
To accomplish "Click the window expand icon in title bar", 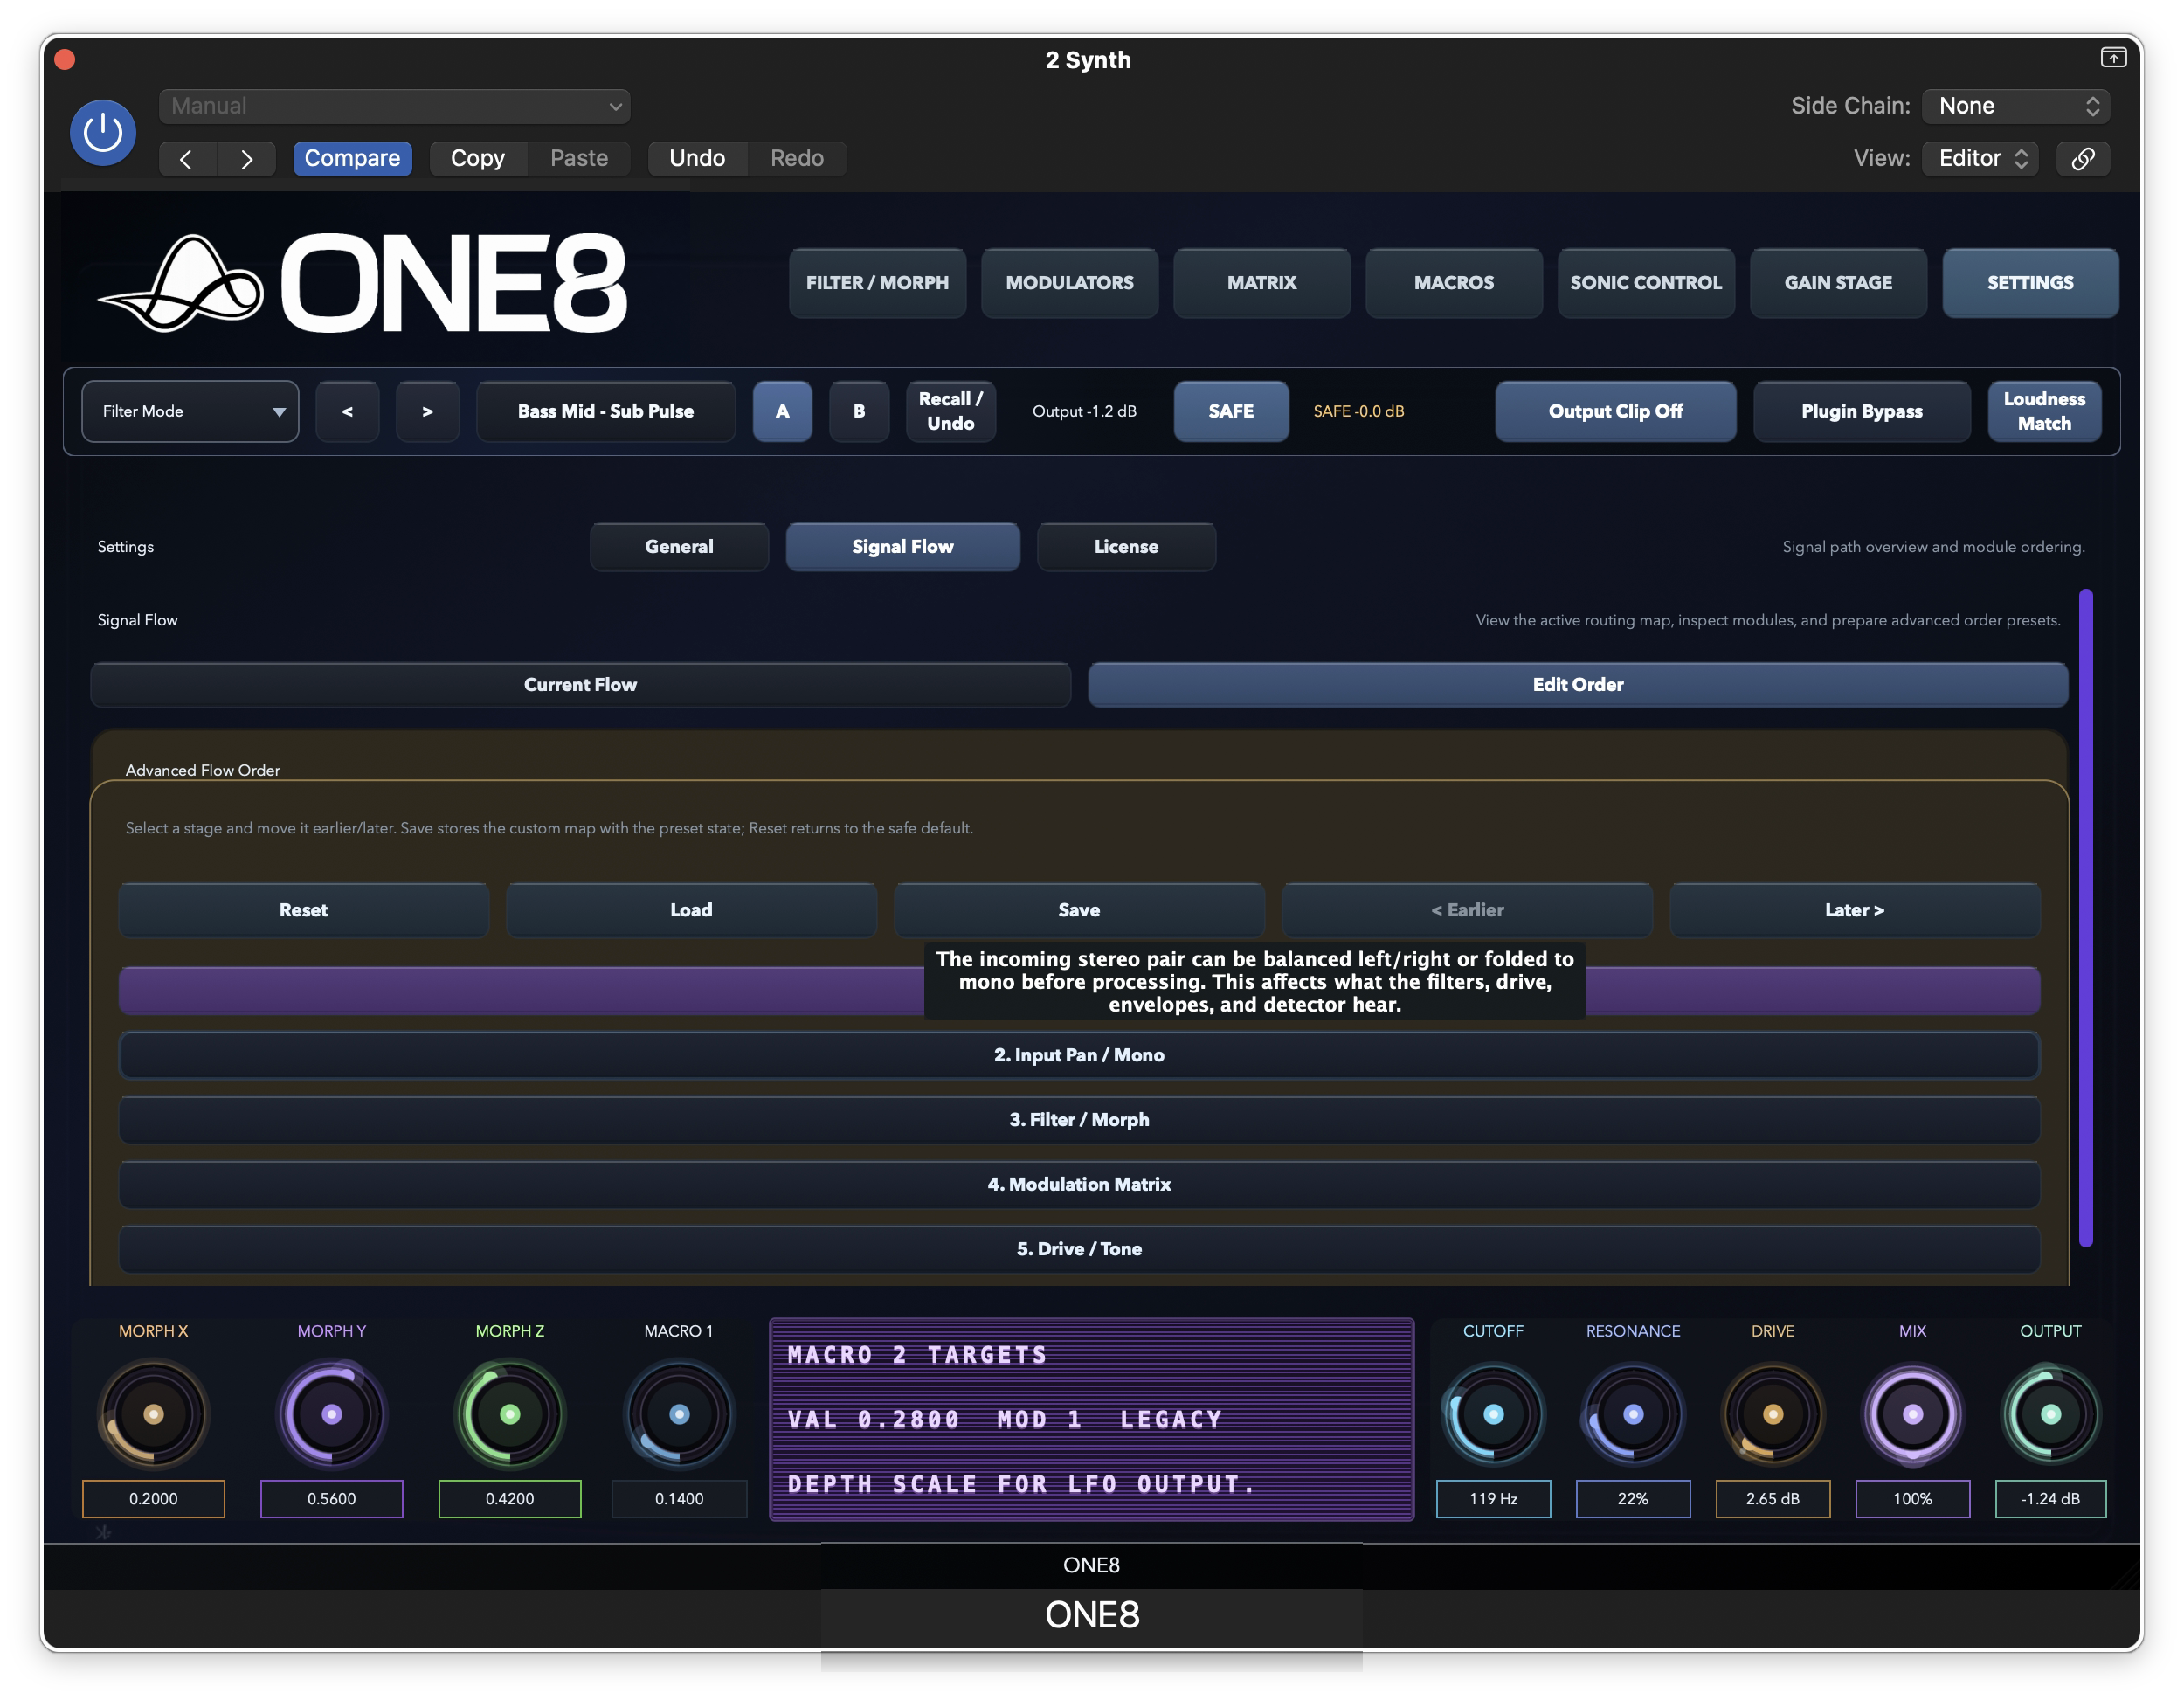I will coord(2113,58).
